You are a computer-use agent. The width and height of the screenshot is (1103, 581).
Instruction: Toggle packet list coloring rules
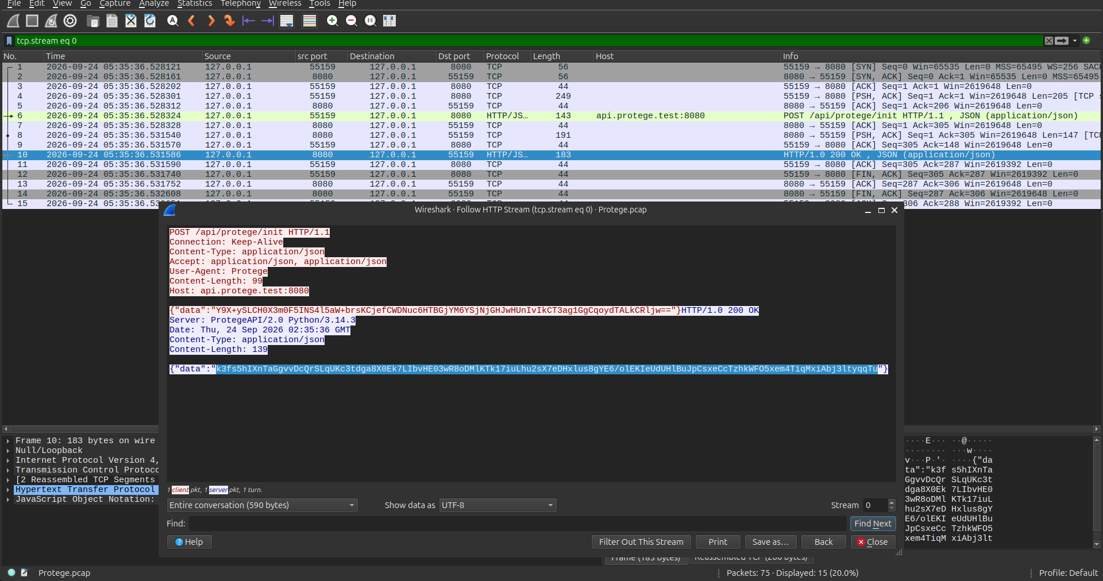310,21
